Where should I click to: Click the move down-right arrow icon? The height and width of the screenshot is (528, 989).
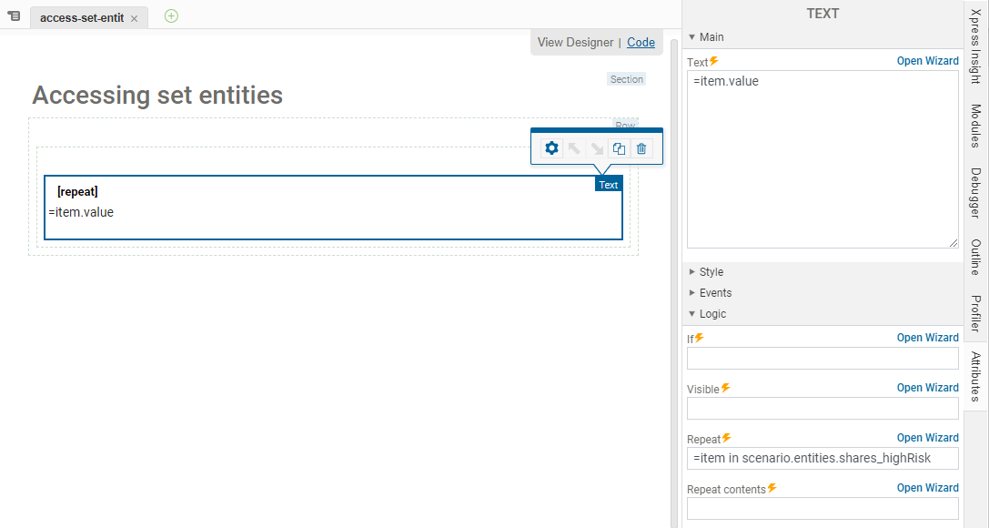coord(597,149)
